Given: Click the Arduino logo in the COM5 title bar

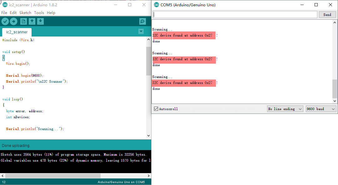Looking at the screenshot, I should click(157, 5).
